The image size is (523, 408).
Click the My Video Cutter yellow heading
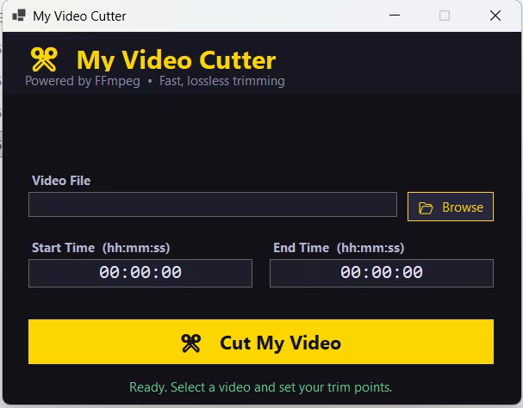point(176,60)
